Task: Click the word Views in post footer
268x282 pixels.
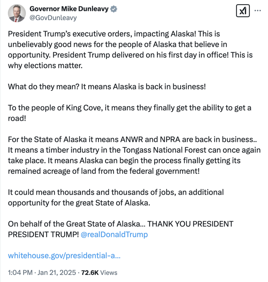Action: [x=109, y=273]
